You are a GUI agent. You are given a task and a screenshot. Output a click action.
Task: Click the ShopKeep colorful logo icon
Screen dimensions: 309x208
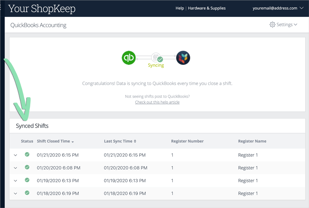183,58
